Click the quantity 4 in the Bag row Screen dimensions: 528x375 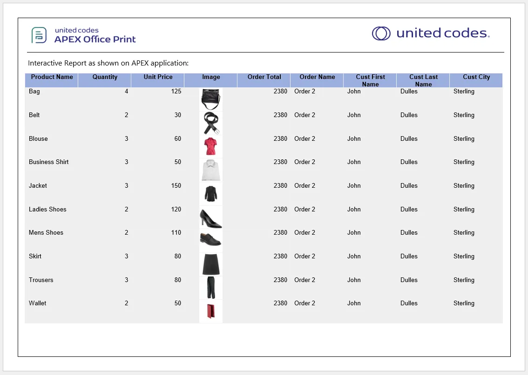click(x=127, y=92)
